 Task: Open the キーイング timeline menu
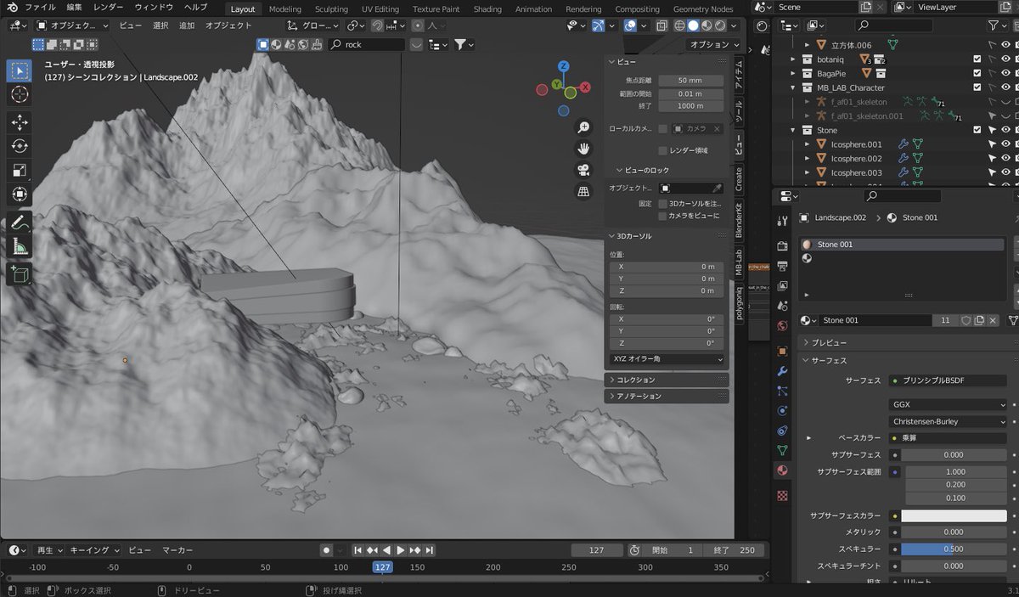[94, 550]
